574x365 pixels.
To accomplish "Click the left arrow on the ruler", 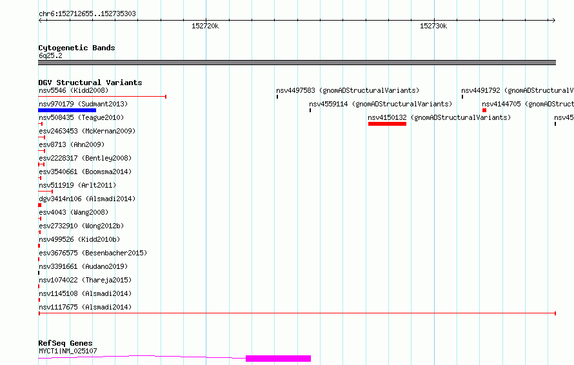I will pos(41,20).
